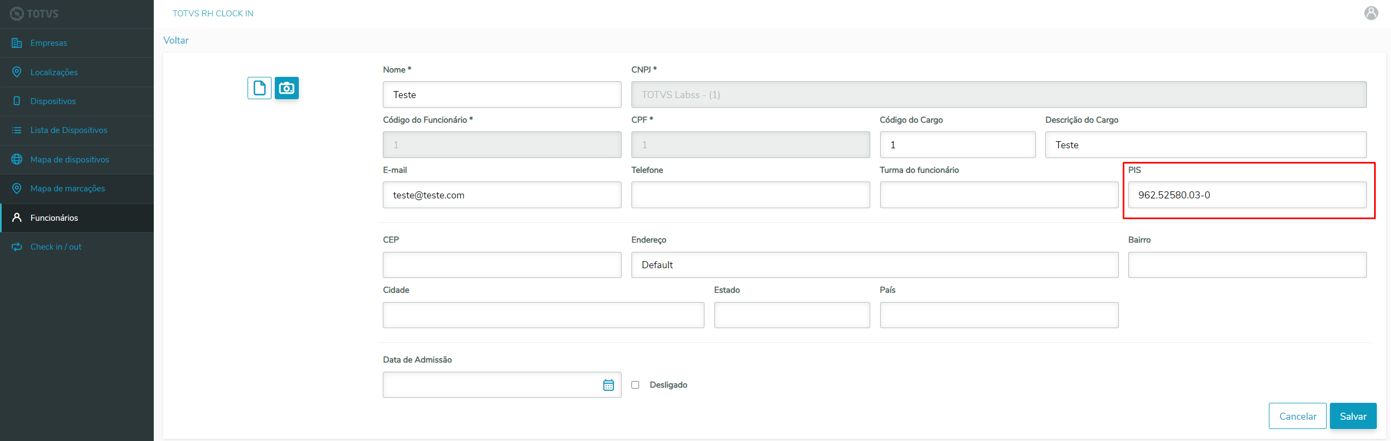Viewport: 1391px width, 441px height.
Task: Go to Dispositivos in sidebar
Action: click(x=53, y=101)
